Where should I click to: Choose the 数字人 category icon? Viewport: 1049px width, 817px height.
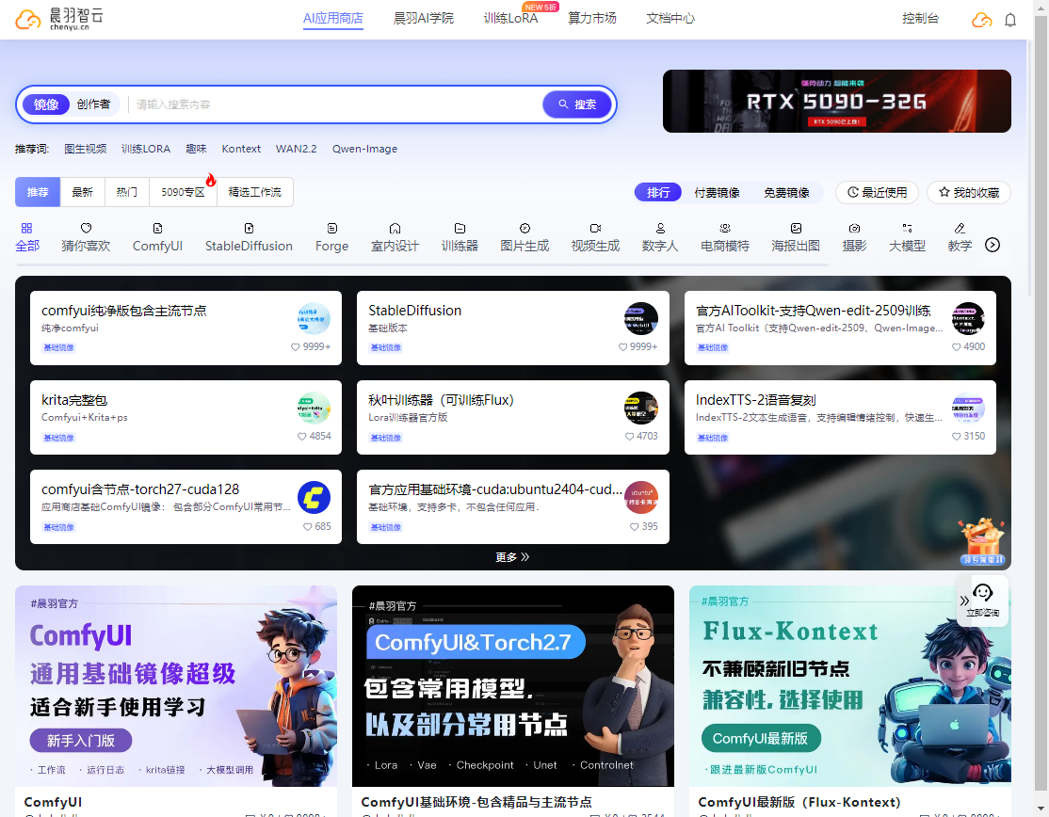coord(660,229)
